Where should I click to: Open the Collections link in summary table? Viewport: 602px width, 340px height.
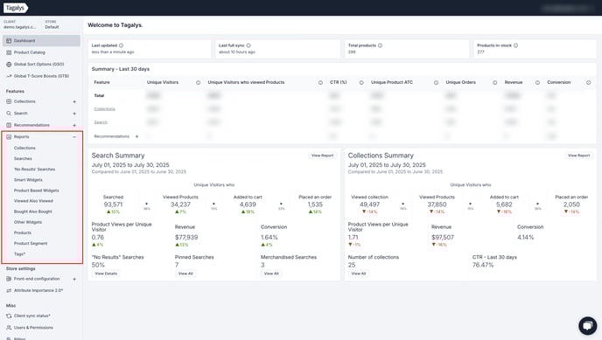coord(104,109)
